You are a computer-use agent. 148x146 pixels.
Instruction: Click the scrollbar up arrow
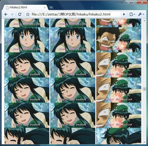click(144, 20)
